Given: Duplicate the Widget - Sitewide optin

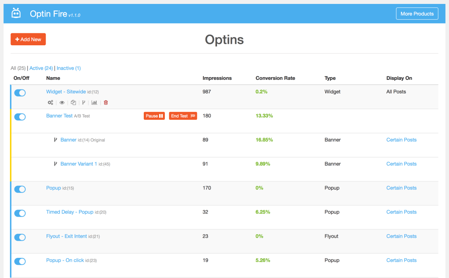Looking at the screenshot, I should [73, 103].
